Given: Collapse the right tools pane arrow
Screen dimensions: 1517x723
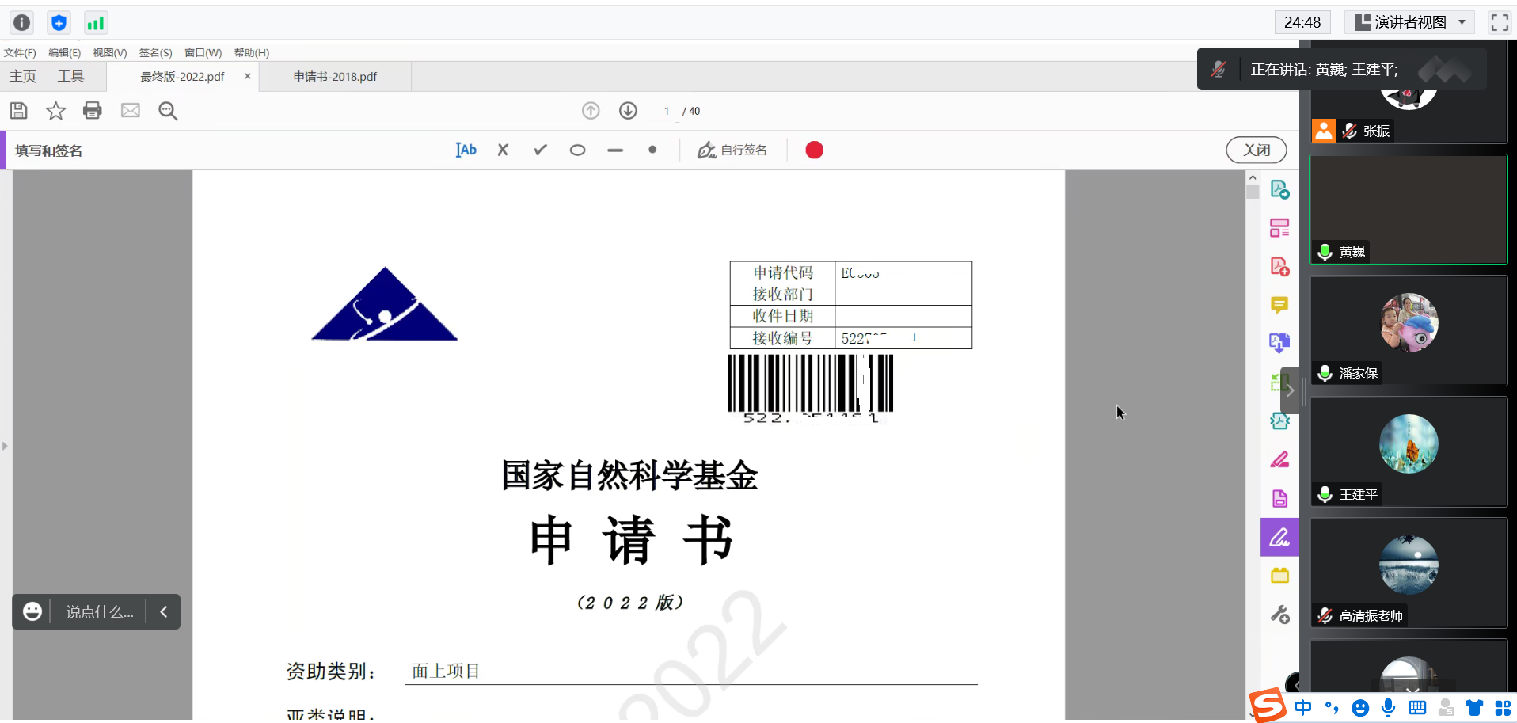Looking at the screenshot, I should click(x=1290, y=390).
